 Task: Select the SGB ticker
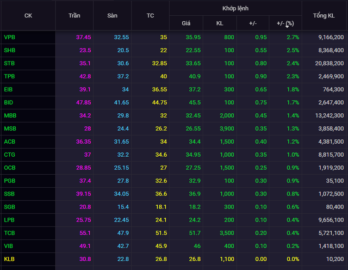click(x=10, y=207)
